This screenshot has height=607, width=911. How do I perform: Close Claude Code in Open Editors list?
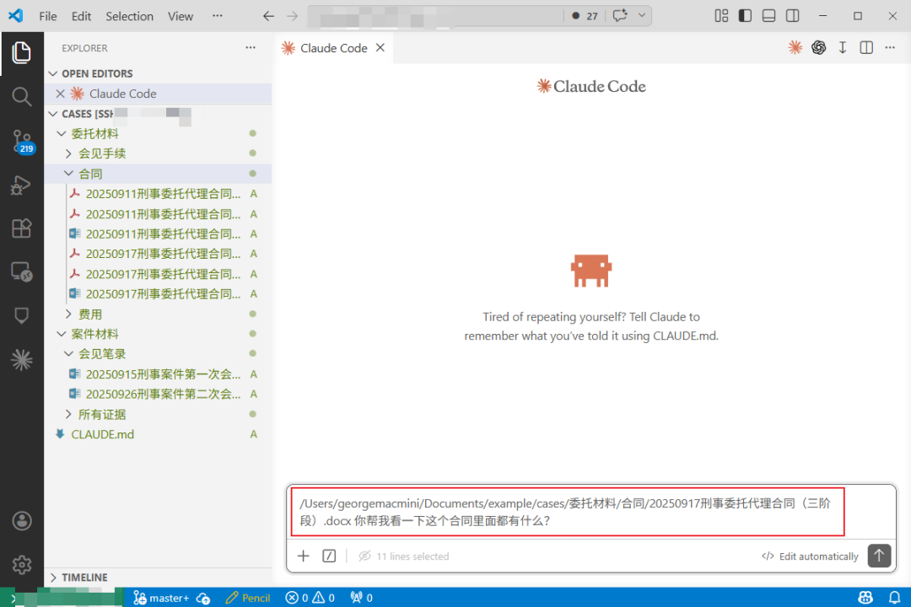click(x=60, y=94)
